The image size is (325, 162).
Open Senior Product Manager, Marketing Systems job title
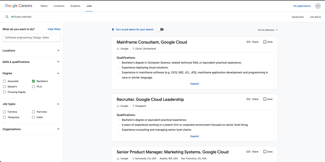[173, 152]
